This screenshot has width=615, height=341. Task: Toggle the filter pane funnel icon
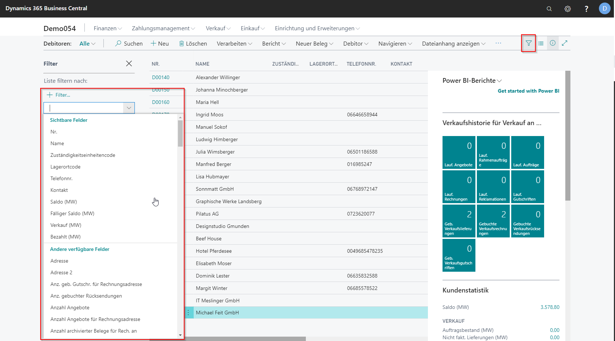pyautogui.click(x=528, y=43)
